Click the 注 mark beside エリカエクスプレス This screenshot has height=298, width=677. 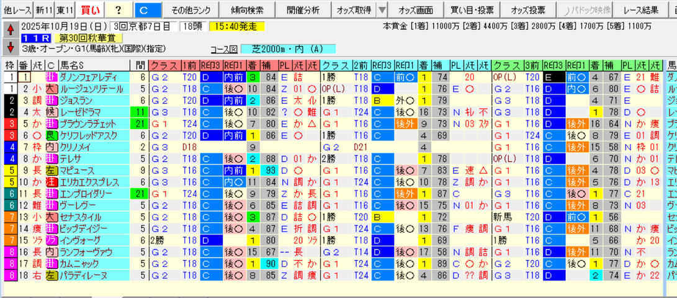51,183
